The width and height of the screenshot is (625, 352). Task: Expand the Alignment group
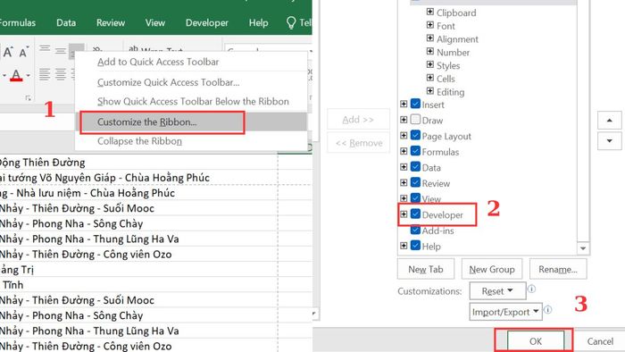pyautogui.click(x=430, y=38)
